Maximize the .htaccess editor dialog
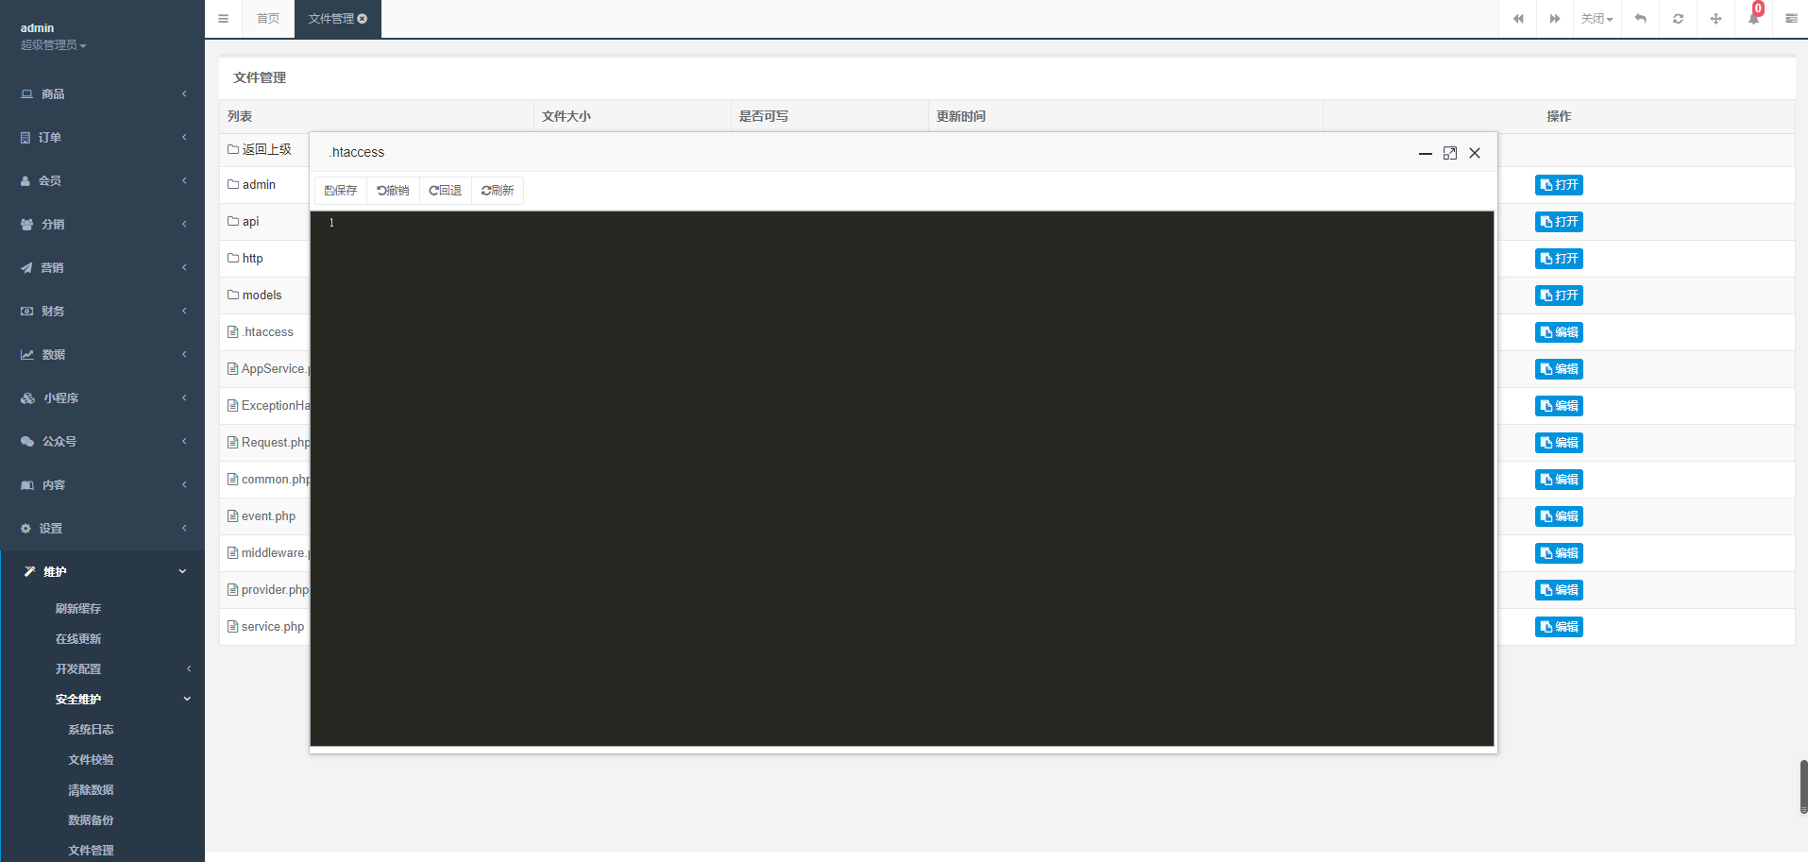The image size is (1808, 862). click(x=1450, y=153)
